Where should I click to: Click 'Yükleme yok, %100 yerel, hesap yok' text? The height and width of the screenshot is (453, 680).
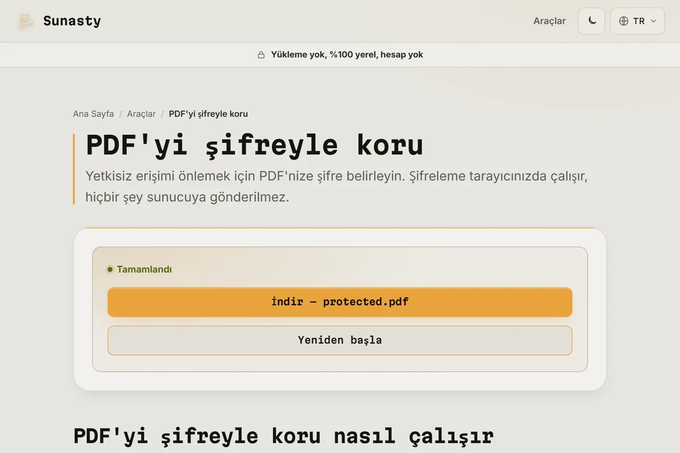tap(347, 54)
